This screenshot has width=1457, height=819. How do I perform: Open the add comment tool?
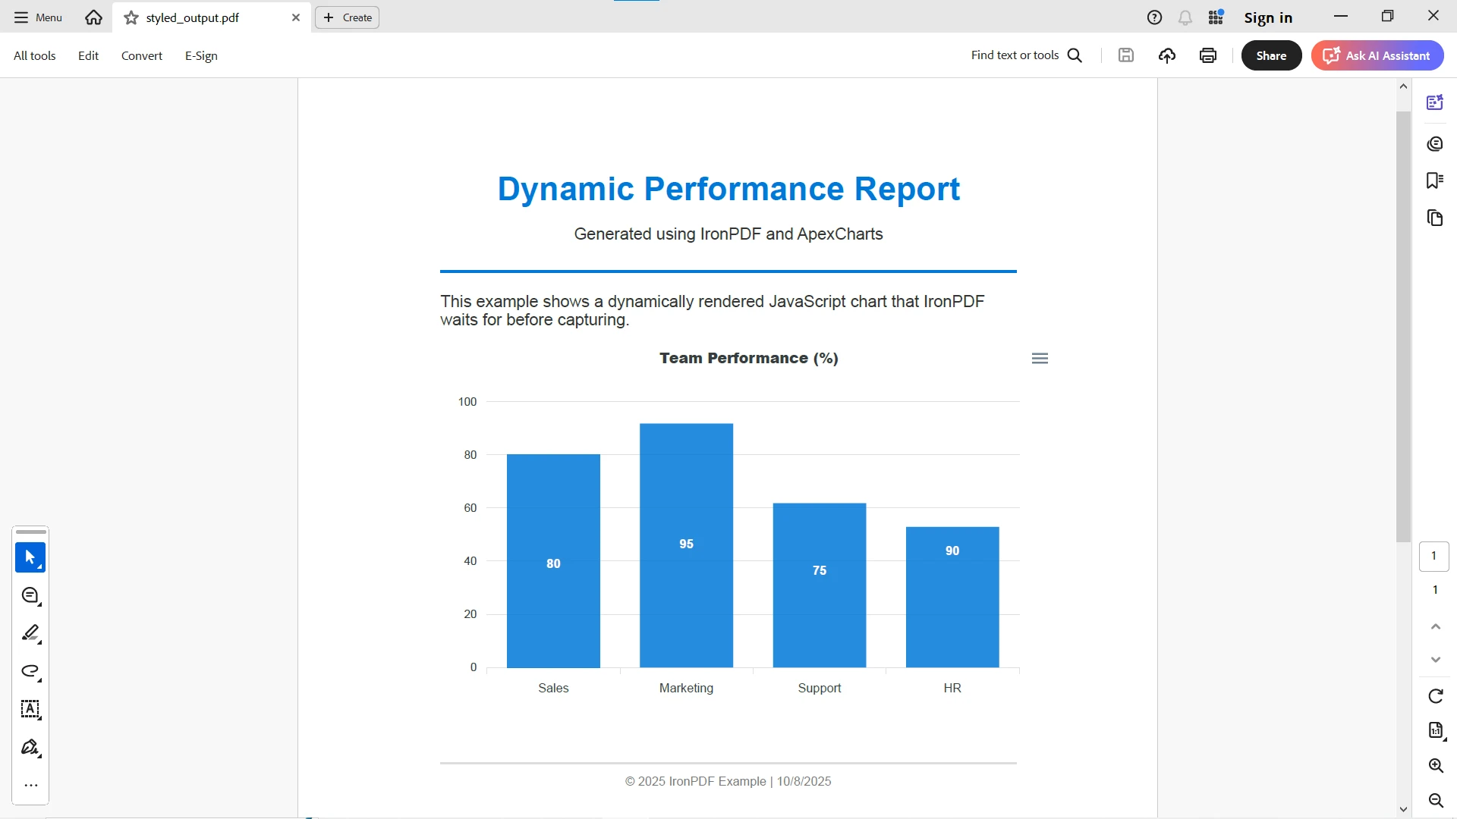30,596
